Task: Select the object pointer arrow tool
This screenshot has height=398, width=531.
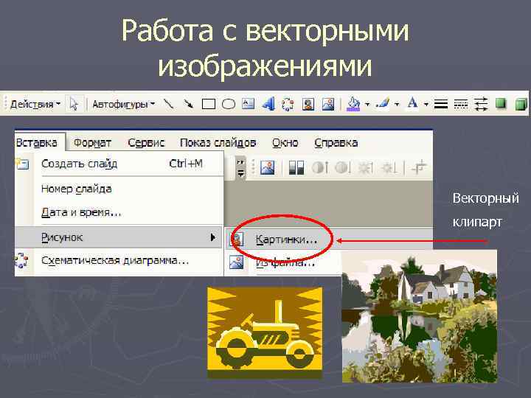Action: coord(74,104)
